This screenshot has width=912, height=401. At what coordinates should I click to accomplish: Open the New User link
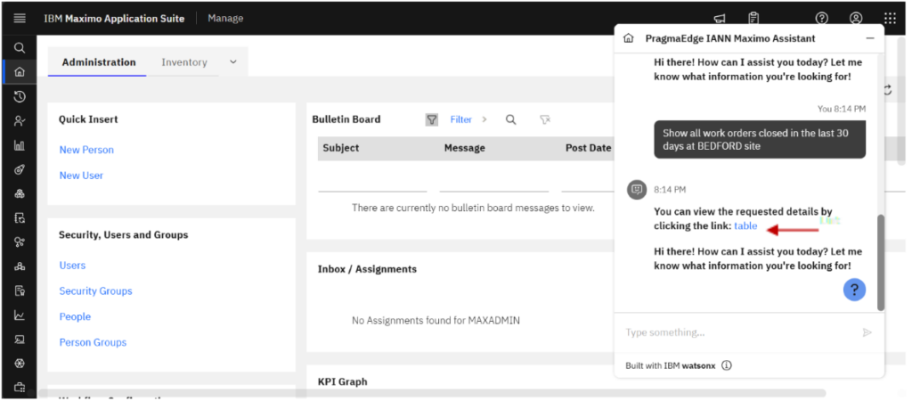pos(81,176)
